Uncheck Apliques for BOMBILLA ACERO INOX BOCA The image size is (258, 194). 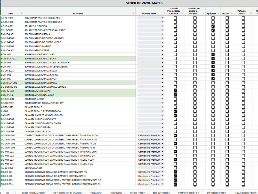pyautogui.click(x=213, y=58)
